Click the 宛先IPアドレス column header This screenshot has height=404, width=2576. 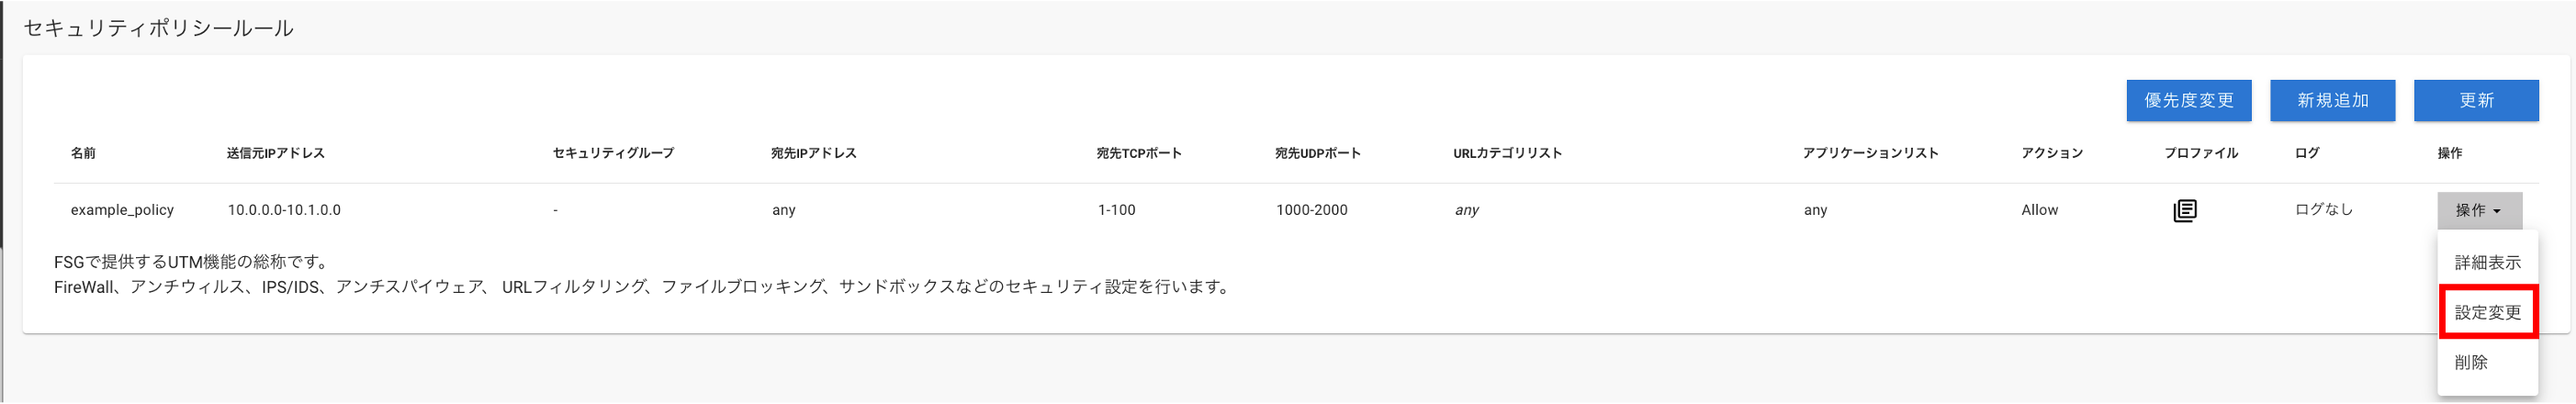(813, 153)
